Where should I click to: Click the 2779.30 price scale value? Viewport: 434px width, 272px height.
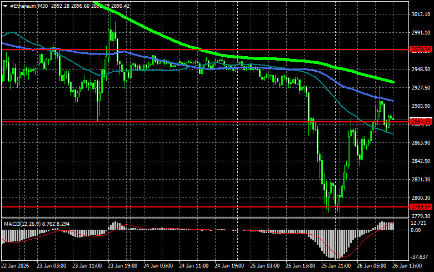click(421, 216)
